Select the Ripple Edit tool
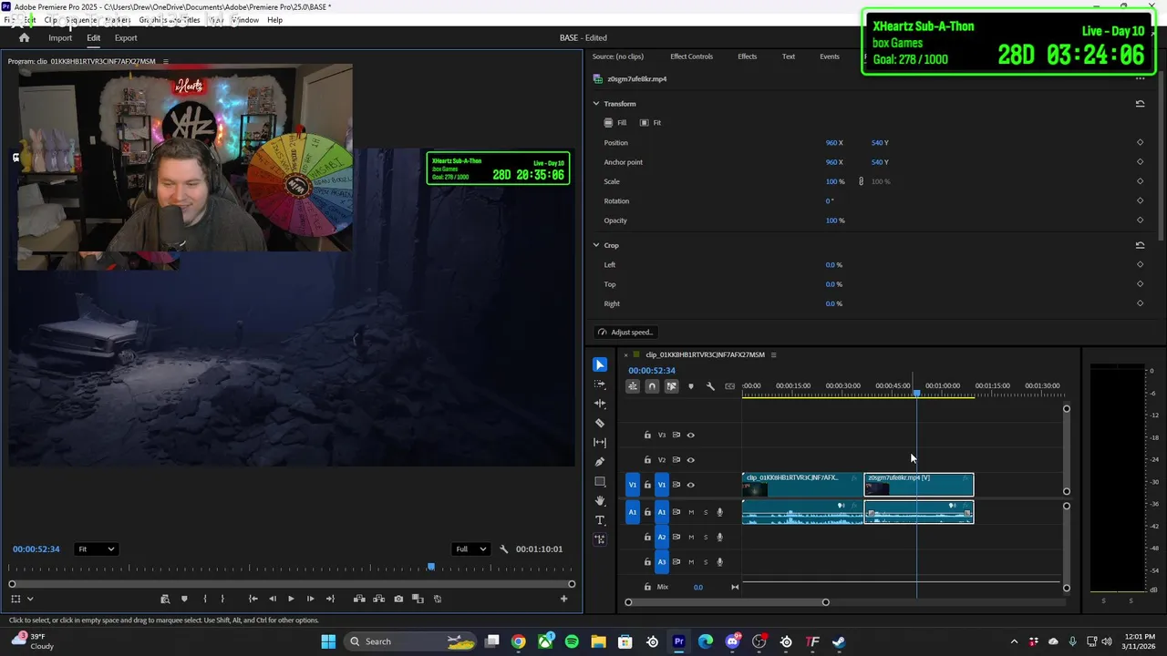The width and height of the screenshot is (1167, 656). (600, 403)
